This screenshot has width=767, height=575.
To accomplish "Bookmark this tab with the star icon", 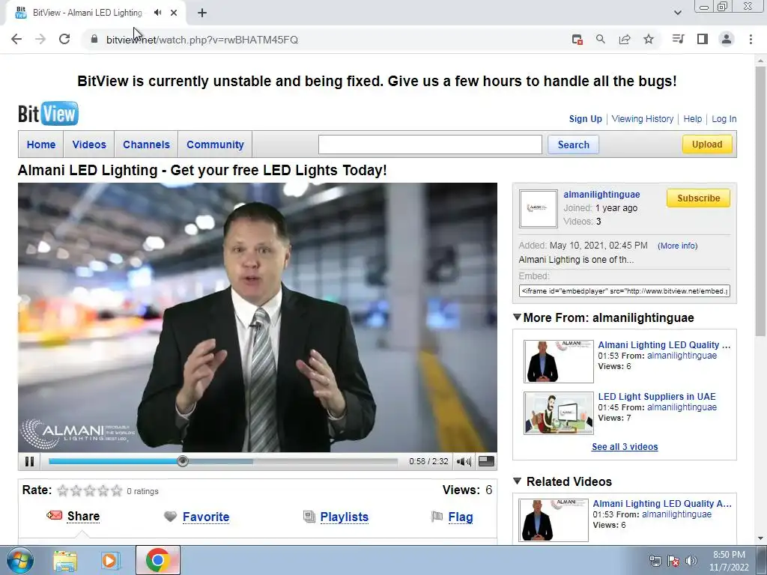I will tap(649, 39).
